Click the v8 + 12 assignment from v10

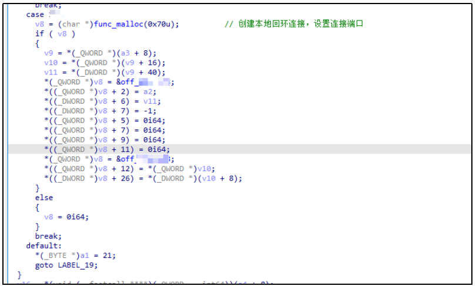(127, 169)
